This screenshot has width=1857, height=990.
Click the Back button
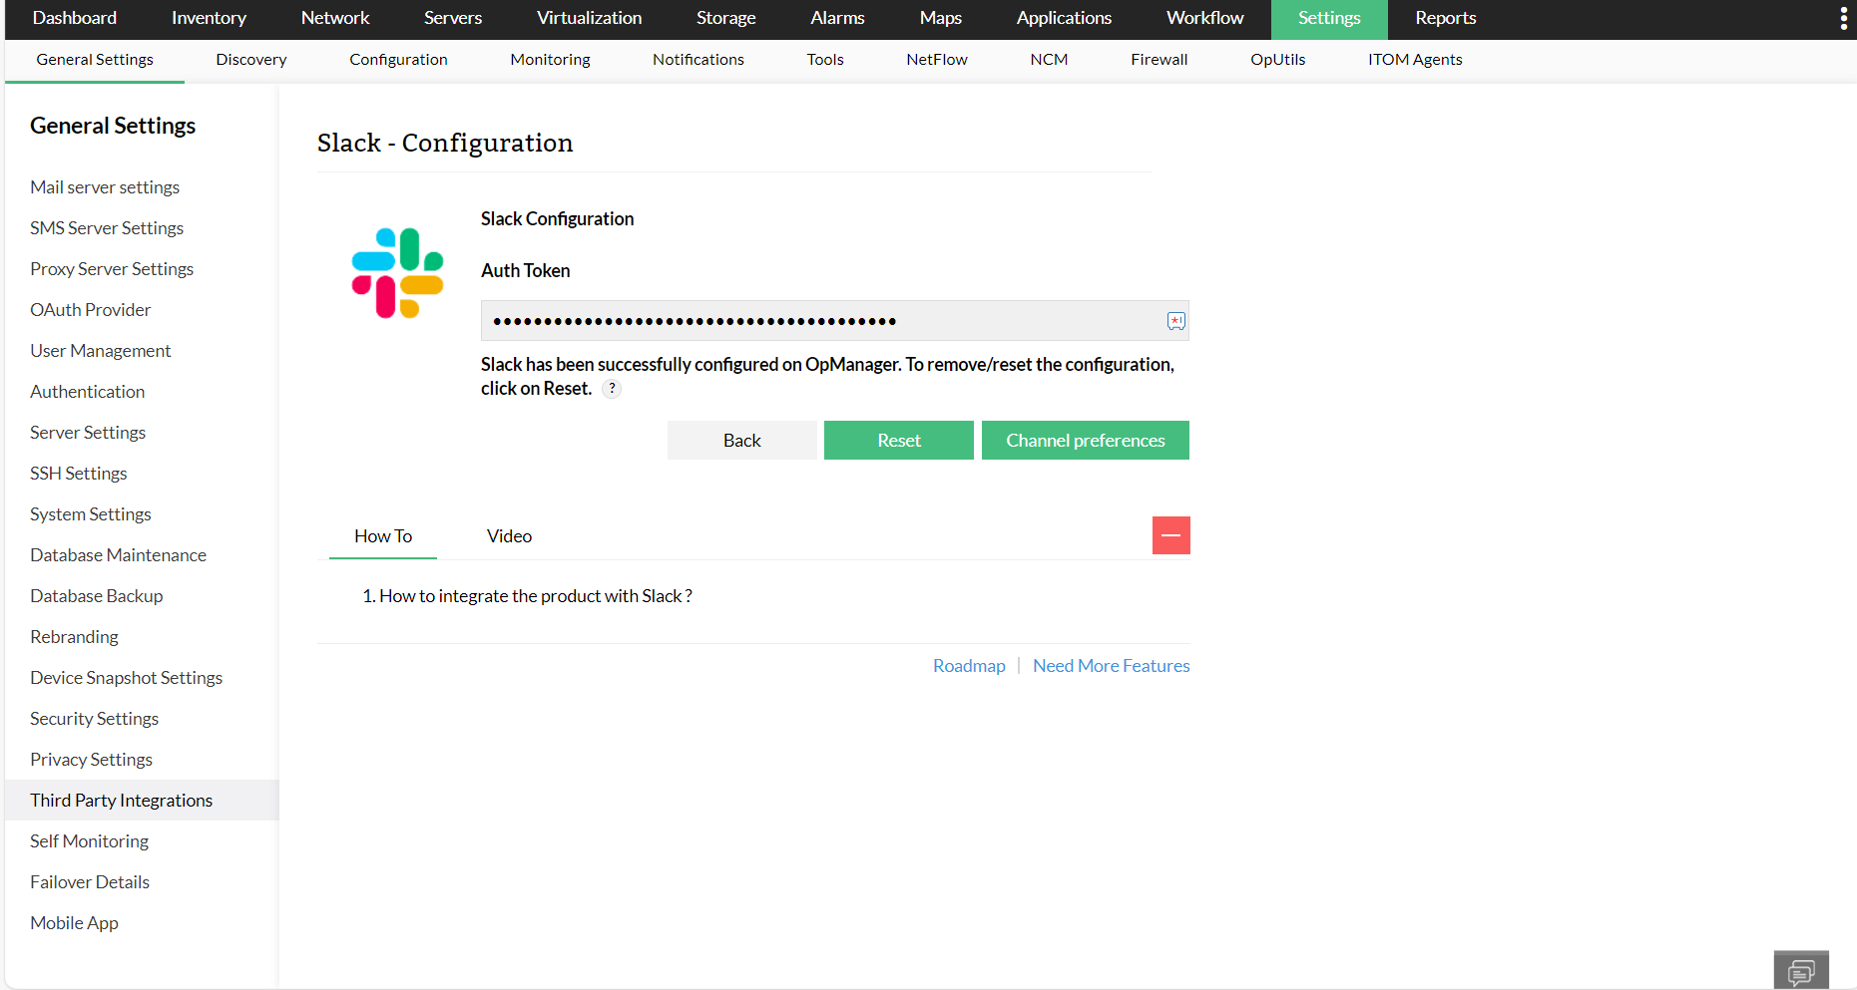pyautogui.click(x=742, y=440)
